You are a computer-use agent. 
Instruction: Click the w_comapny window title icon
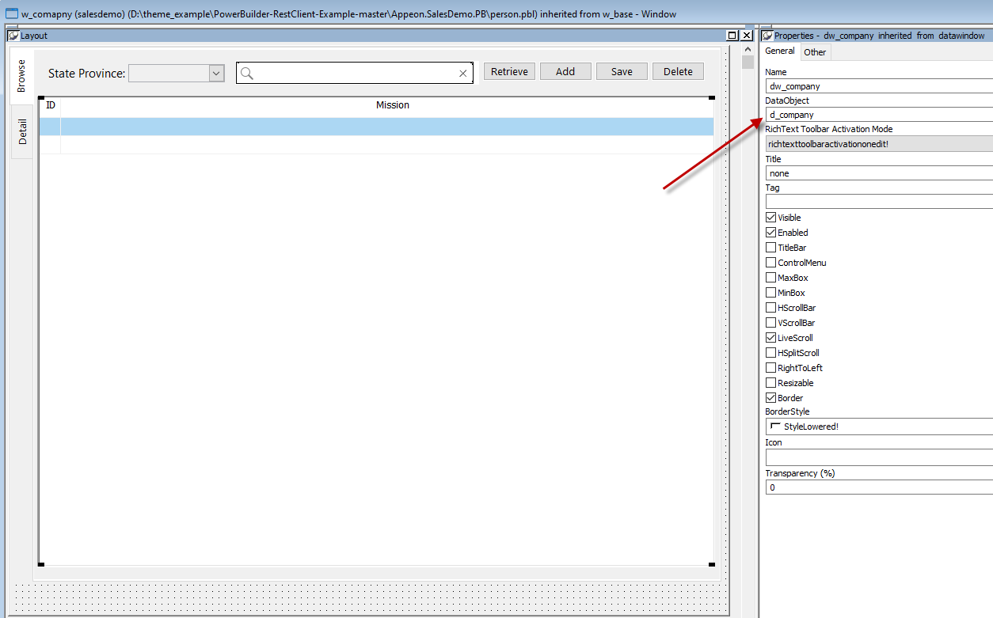pyautogui.click(x=12, y=13)
